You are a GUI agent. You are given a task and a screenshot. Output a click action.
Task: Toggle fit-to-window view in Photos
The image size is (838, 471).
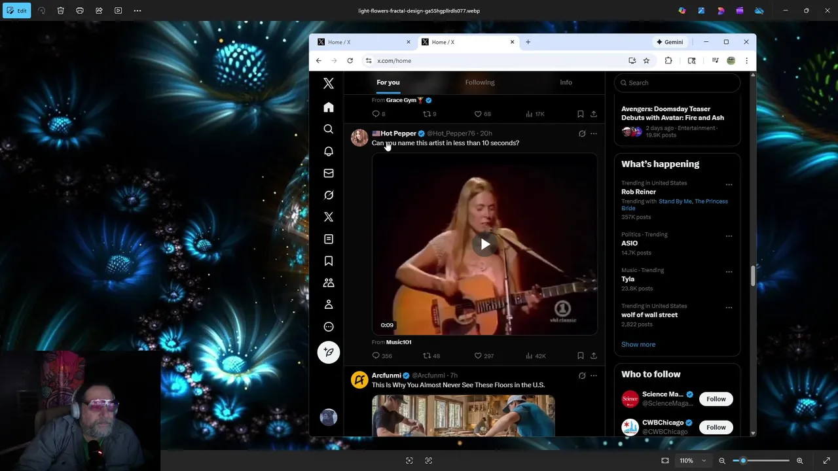665,461
